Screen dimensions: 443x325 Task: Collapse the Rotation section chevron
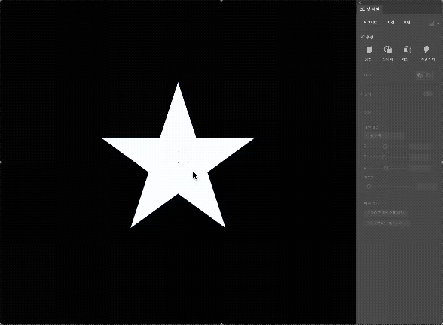click(362, 113)
